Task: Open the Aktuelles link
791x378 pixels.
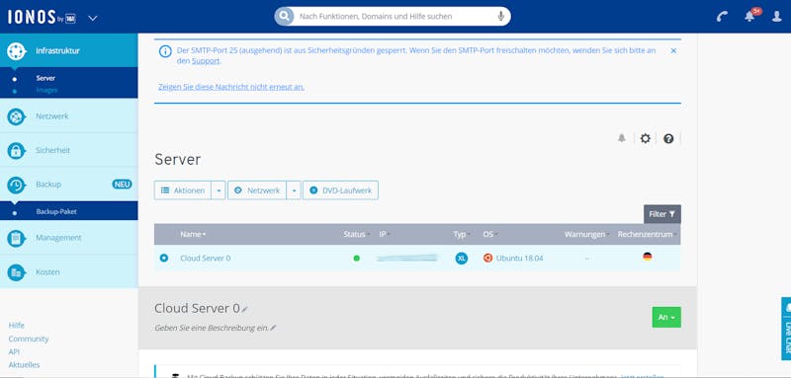Action: [24, 365]
